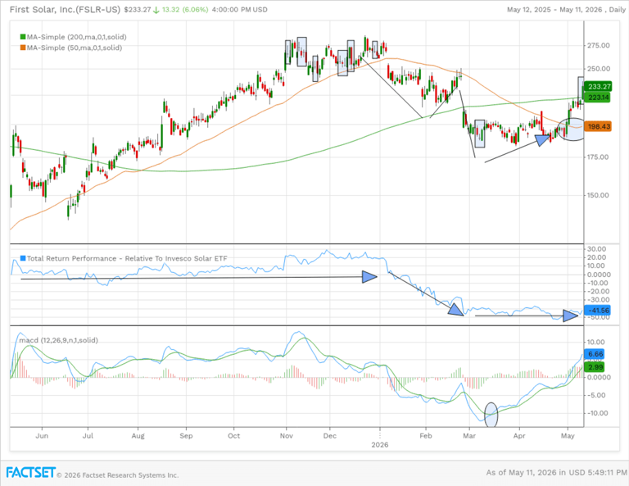This screenshot has height=486, width=629.
Task: Click the As of May 11, 2026 timestamp
Action: pyautogui.click(x=554, y=472)
